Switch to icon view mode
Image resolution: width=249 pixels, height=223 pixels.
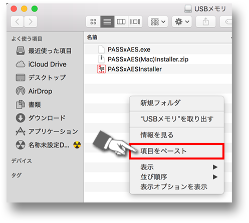coord(93,21)
